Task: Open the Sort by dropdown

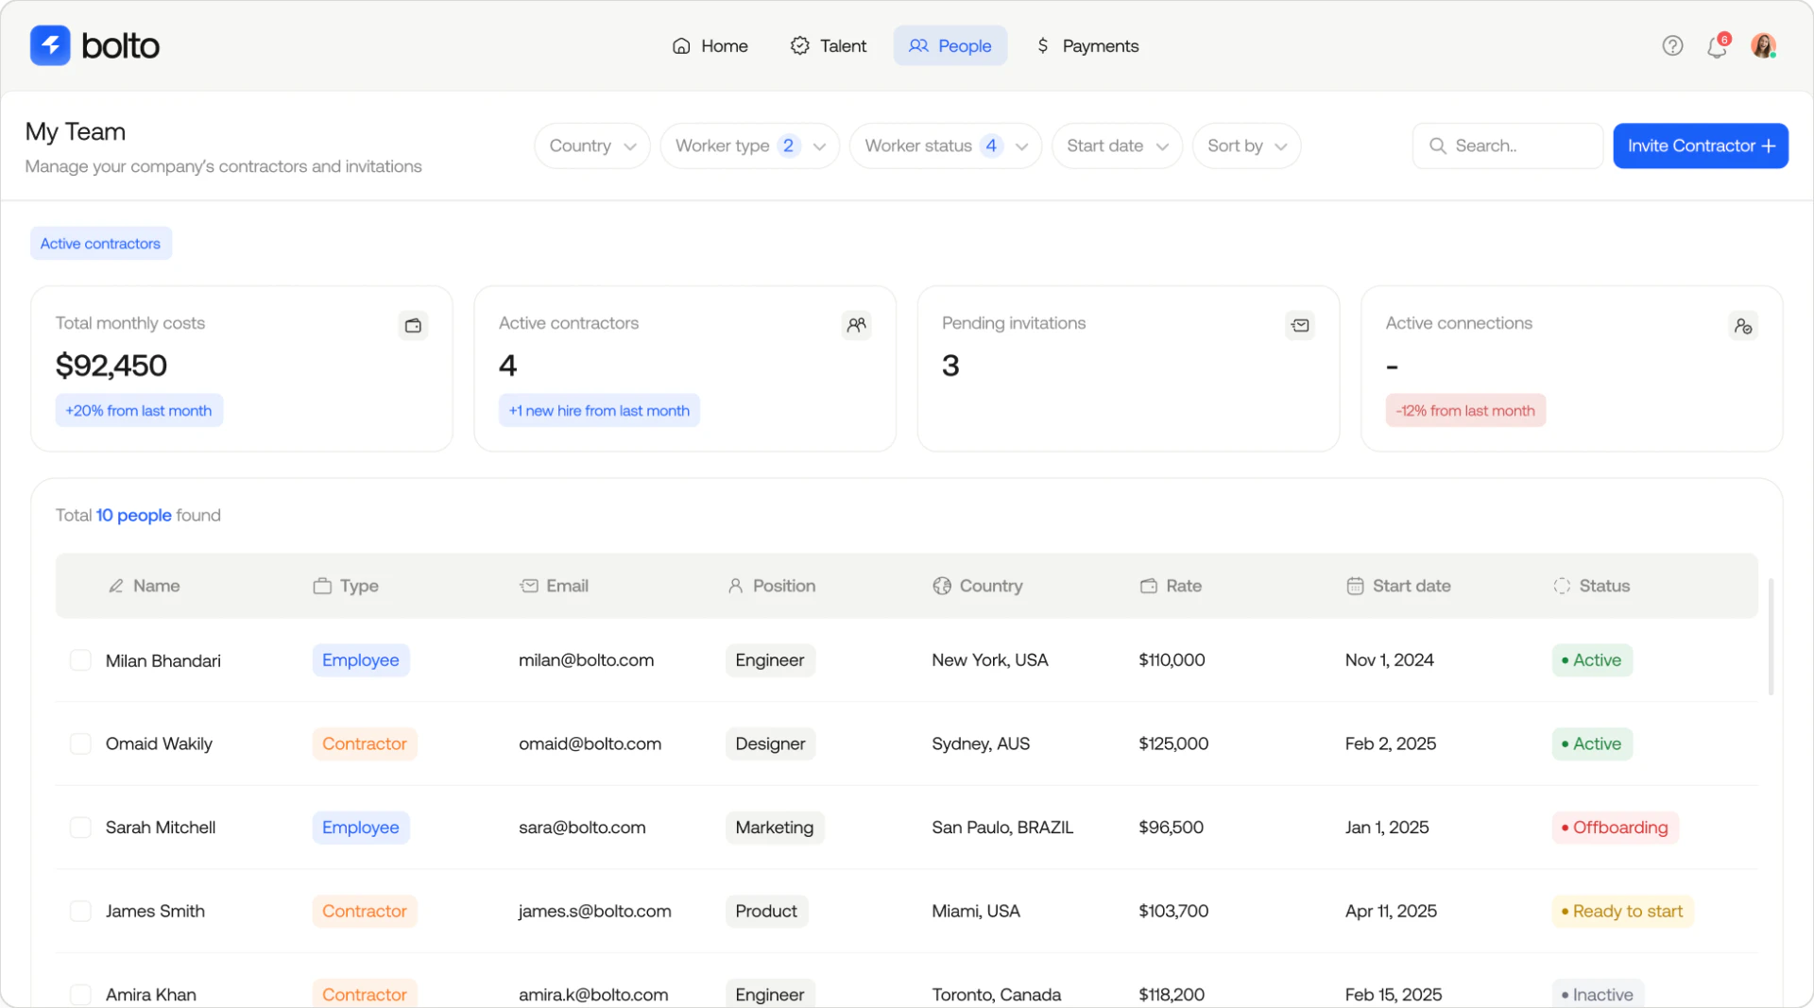Action: point(1246,145)
